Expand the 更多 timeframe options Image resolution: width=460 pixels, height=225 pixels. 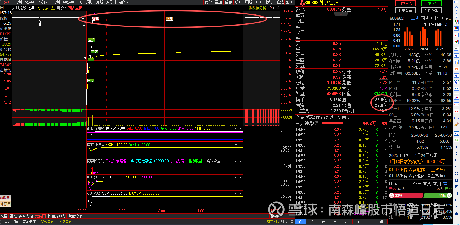pos(123,2)
